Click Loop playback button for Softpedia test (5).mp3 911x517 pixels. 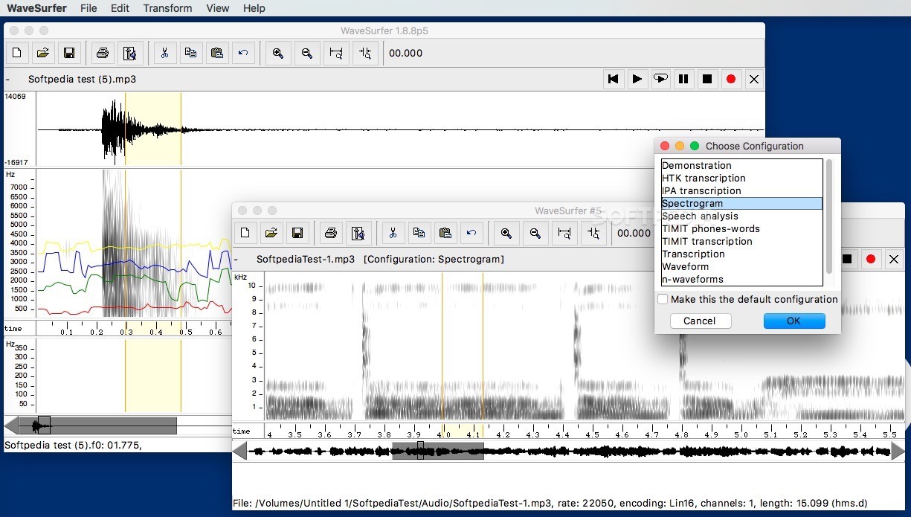[x=660, y=79]
